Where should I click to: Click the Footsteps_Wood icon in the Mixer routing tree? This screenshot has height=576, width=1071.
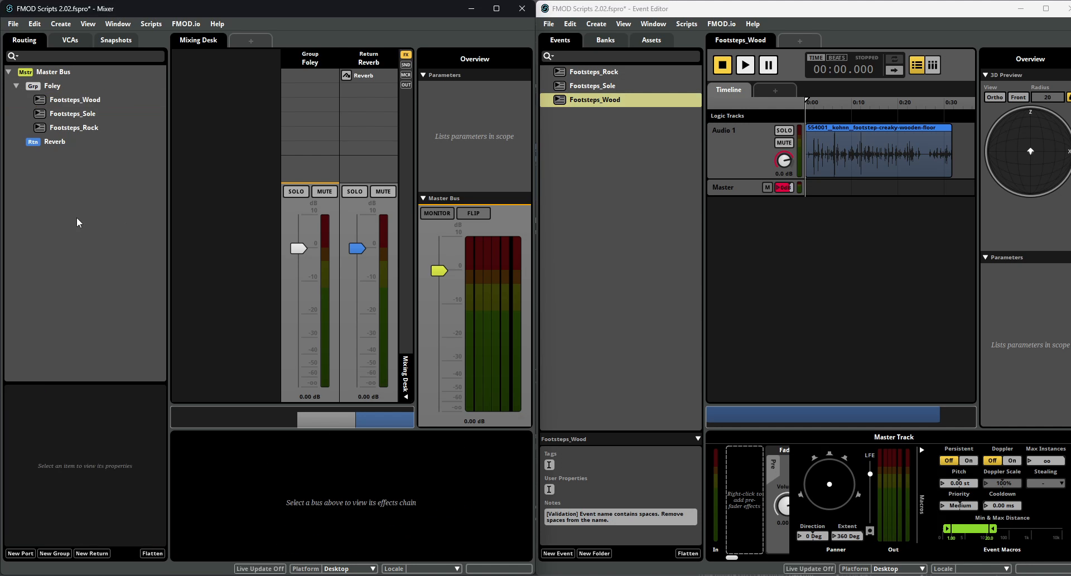(40, 100)
